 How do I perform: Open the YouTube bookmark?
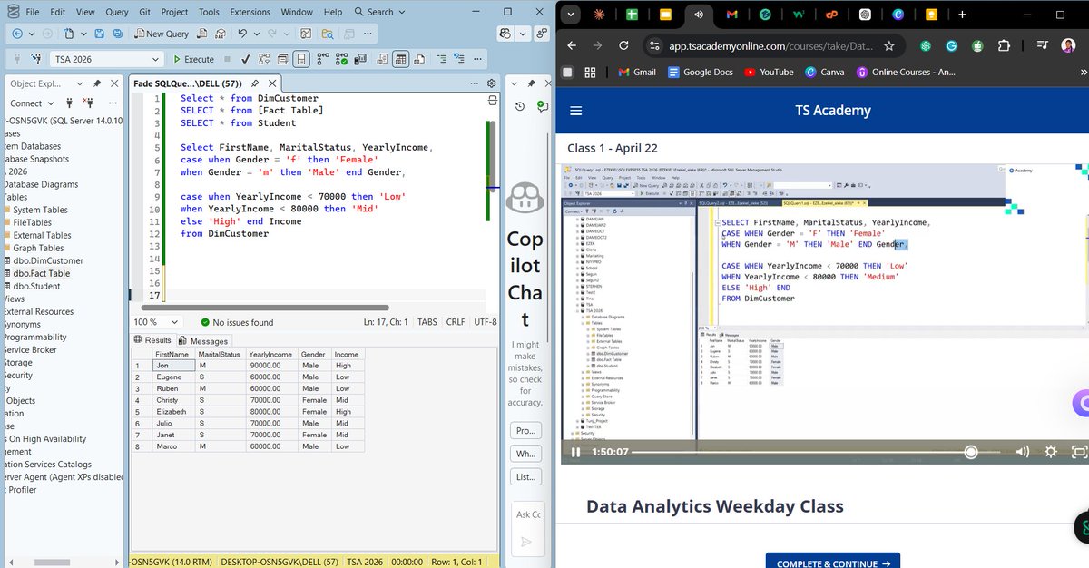[769, 72]
